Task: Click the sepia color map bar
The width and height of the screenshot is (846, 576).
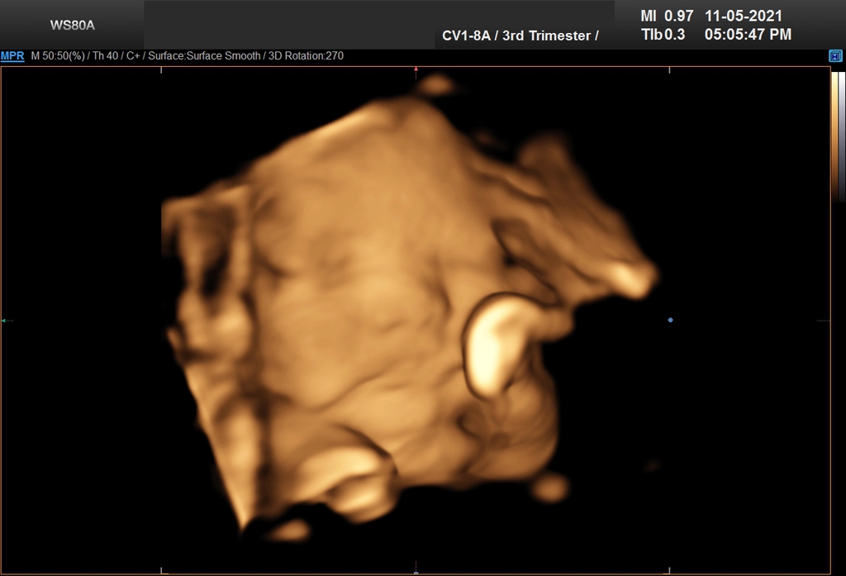Action: click(834, 136)
